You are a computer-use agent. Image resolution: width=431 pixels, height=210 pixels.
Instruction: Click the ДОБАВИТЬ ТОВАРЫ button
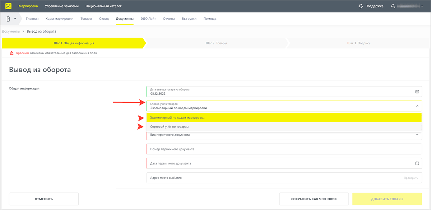387,199
